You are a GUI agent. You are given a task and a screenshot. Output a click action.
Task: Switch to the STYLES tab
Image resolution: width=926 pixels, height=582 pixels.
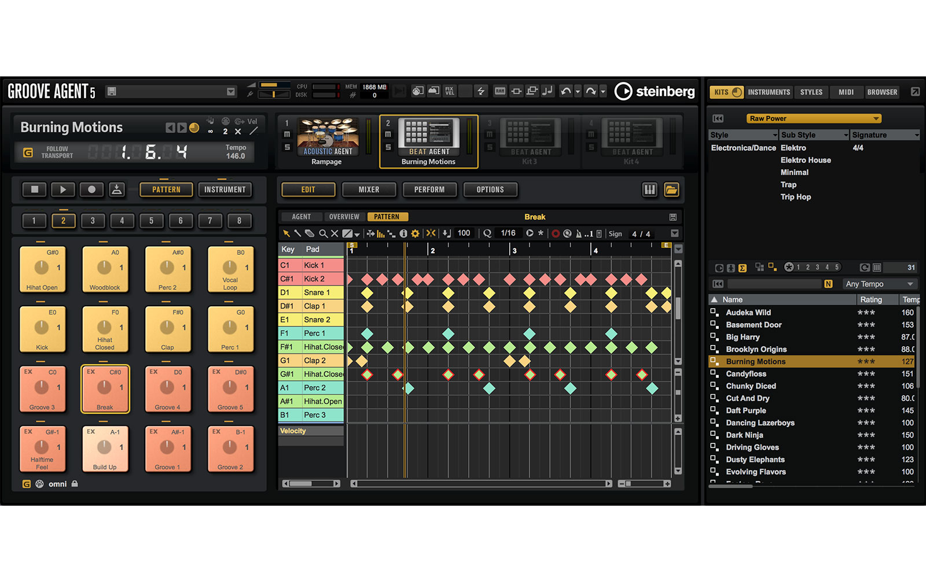(811, 92)
